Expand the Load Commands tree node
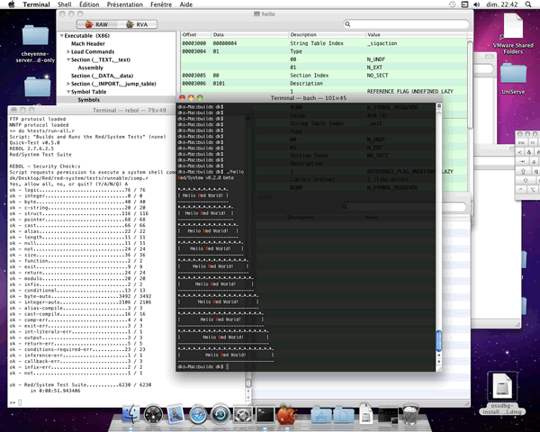 (67, 51)
